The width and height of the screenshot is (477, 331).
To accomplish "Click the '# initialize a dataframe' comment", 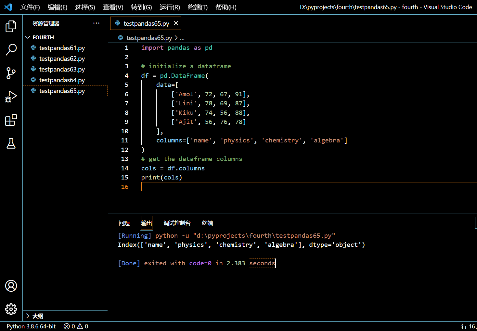I will [186, 66].
